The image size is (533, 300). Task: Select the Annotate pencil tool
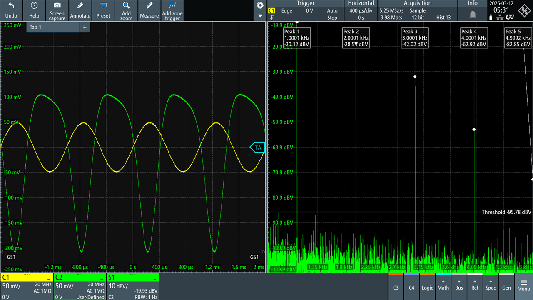coord(80,10)
